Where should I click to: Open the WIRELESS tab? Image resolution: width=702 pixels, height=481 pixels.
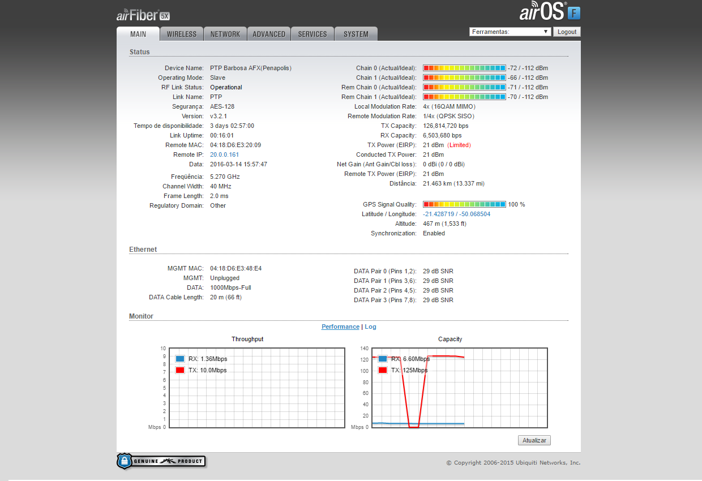pyautogui.click(x=182, y=34)
